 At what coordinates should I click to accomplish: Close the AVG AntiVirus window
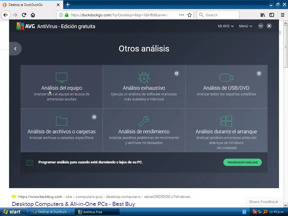coord(269,26)
